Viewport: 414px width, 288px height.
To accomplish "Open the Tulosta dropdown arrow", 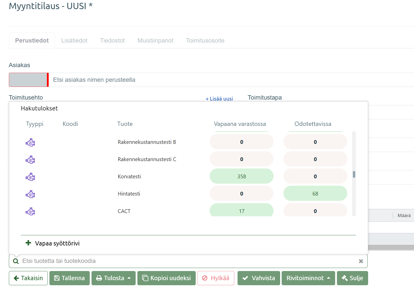I will click(x=129, y=278).
